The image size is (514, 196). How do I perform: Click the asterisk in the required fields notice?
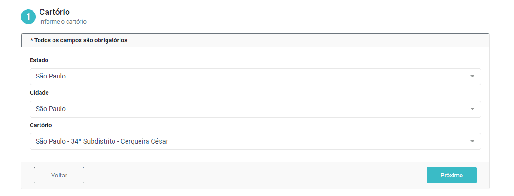click(32, 40)
